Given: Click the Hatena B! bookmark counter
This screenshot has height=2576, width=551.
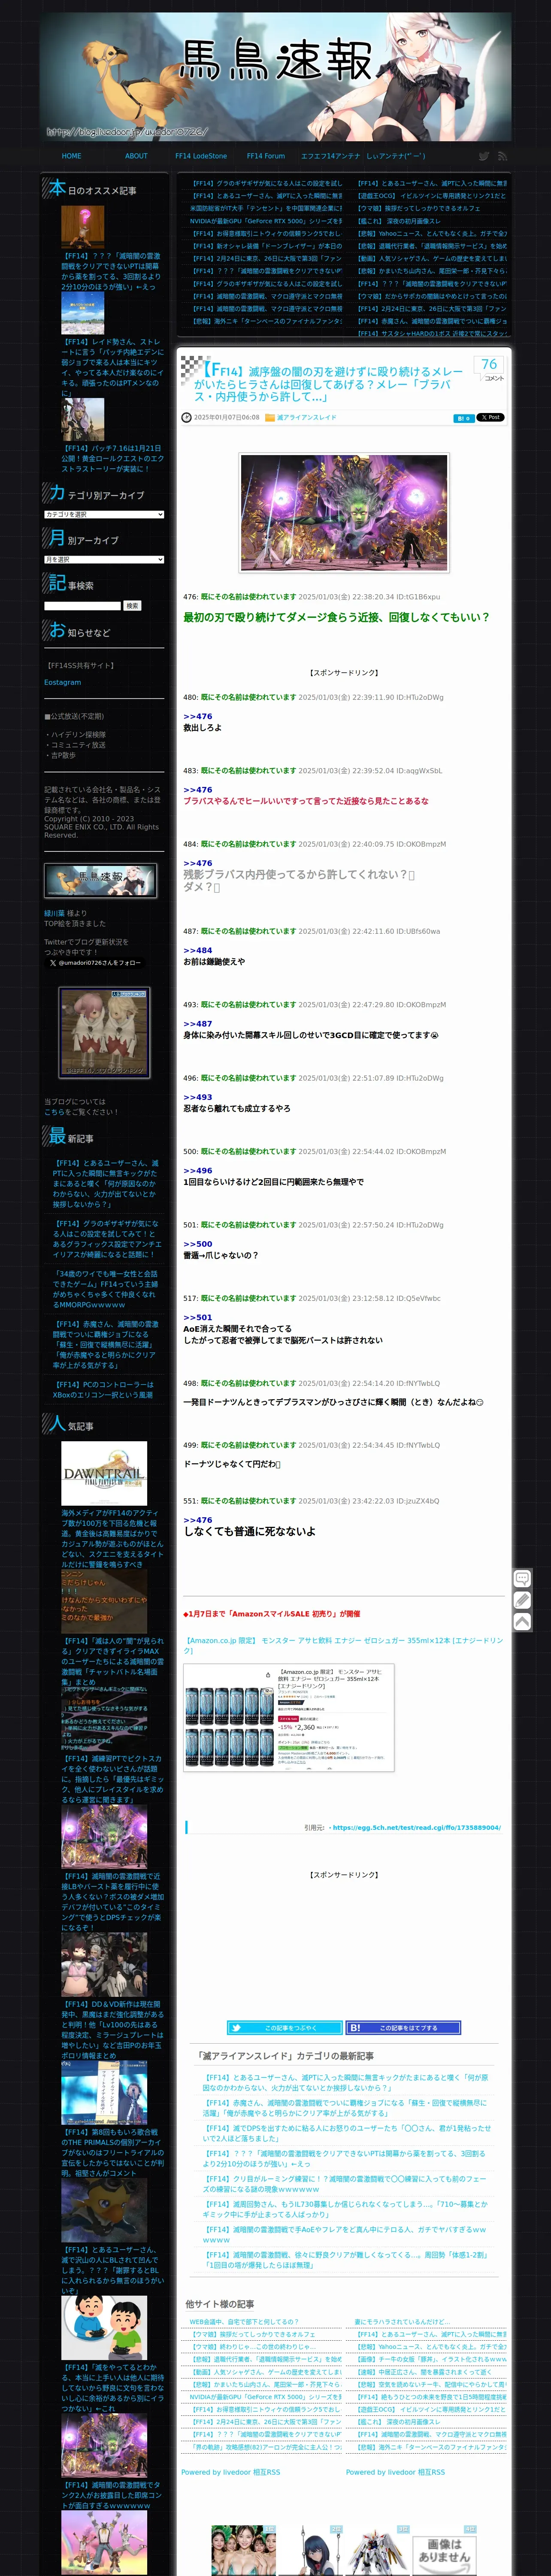Looking at the screenshot, I should [463, 418].
